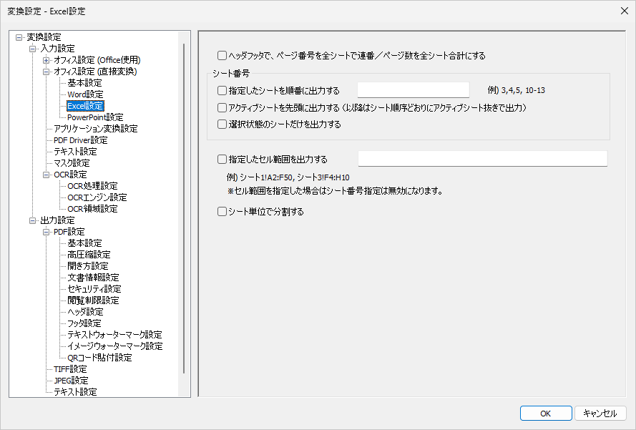Confirm settings with the OK button
Viewport: 636px width, 430px height.
[x=545, y=413]
